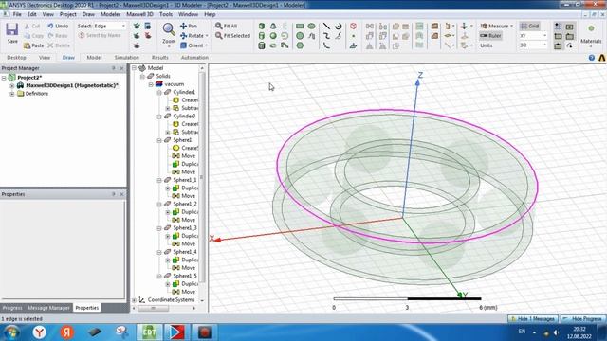Open the Measure tool
This screenshot has width=607, height=341.
click(x=496, y=26)
